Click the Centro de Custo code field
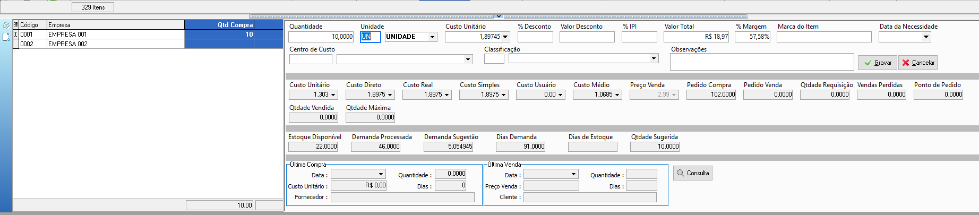979x215 pixels. [311, 59]
